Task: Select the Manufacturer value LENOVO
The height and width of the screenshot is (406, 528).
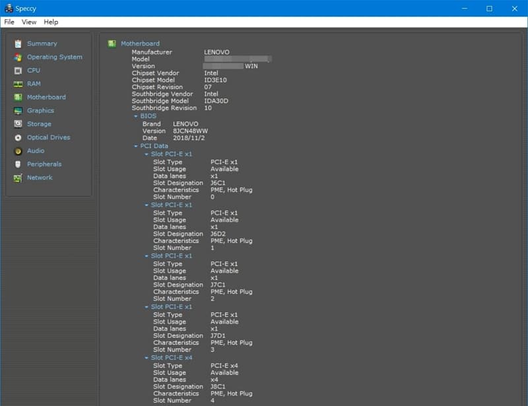Action: pos(216,52)
